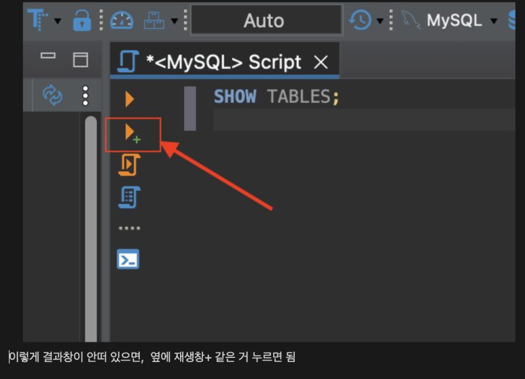Click the blue boxes schema icon

tap(154, 20)
